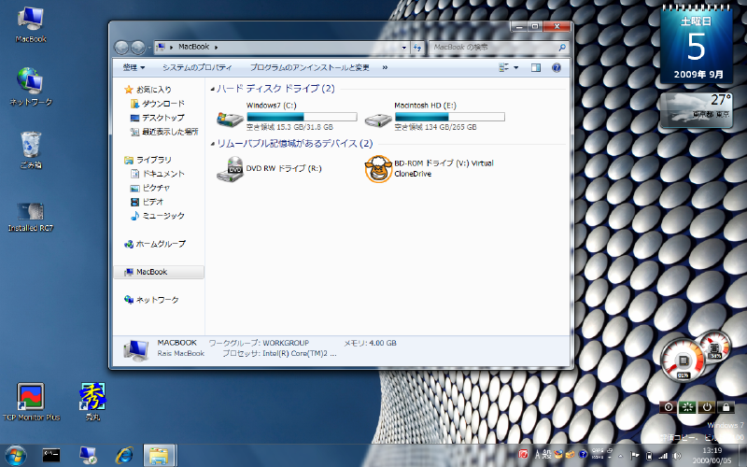Click the Macintosh HD (E:) capacity bar
This screenshot has width=747, height=467.
pyautogui.click(x=450, y=117)
